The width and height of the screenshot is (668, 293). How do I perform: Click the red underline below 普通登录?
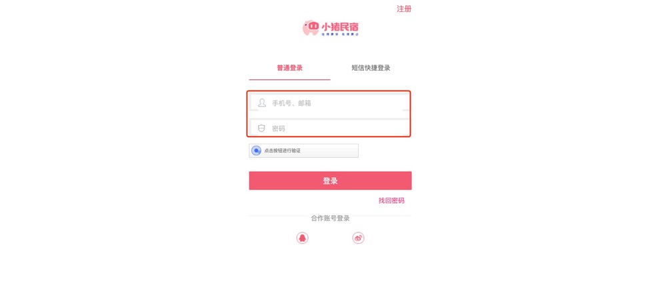tap(290, 79)
